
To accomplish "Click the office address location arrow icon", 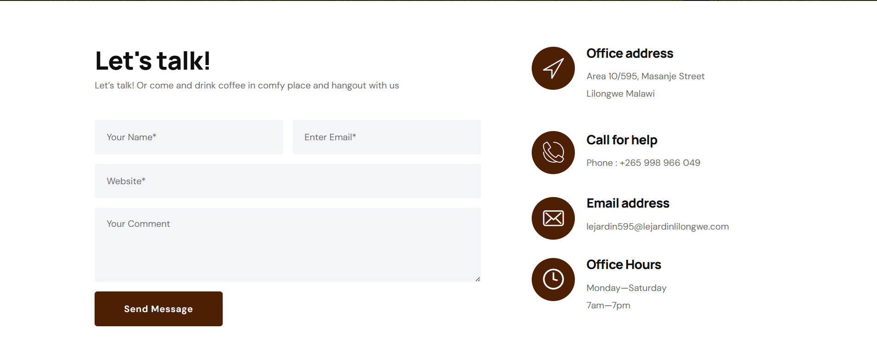I will 553,68.
